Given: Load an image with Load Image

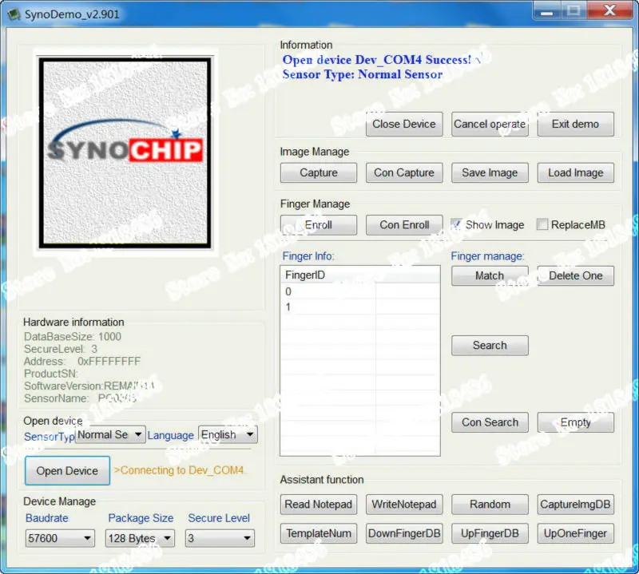Looking at the screenshot, I should 575,172.
